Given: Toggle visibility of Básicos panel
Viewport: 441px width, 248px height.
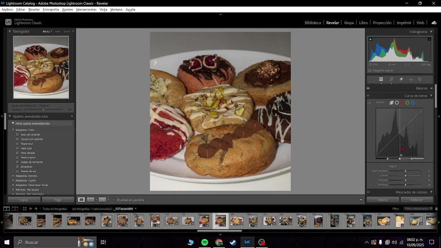Looking at the screenshot, I should 368,89.
